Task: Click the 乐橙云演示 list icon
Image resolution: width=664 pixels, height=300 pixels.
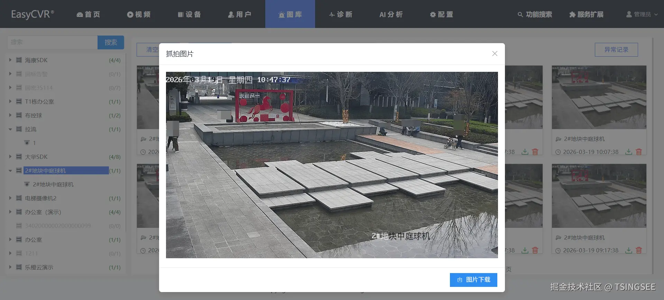Action: 19,267
